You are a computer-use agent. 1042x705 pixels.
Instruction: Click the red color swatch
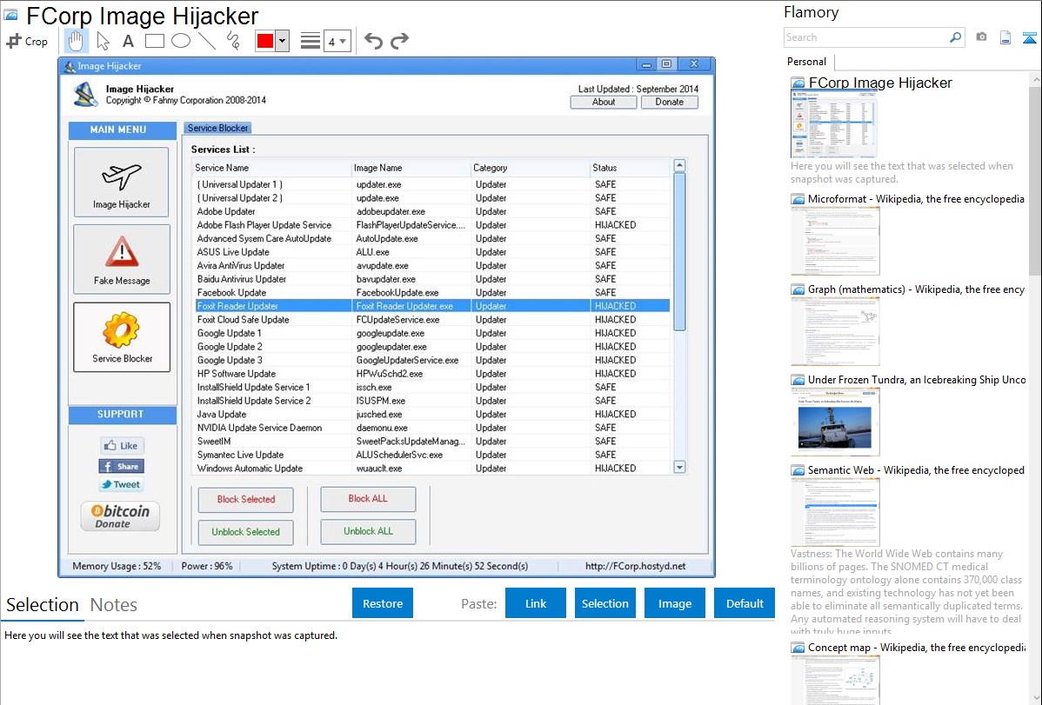tap(265, 41)
